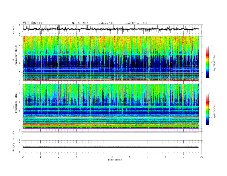
Task: Click the "ch.1(V)" waveform axis label
Action: click(x=14, y=29)
